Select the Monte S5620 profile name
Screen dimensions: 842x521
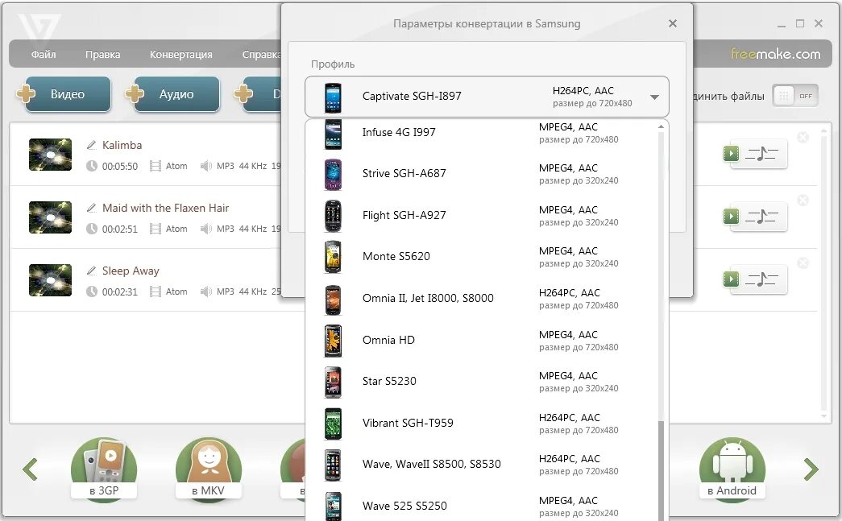[396, 257]
